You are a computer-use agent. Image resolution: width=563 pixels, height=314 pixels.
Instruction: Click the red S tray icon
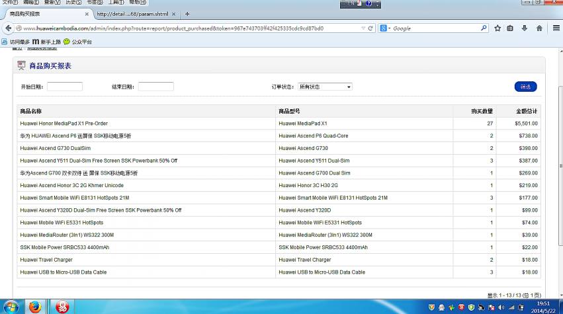point(461,307)
